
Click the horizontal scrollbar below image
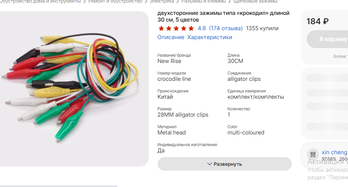tap(58, 186)
